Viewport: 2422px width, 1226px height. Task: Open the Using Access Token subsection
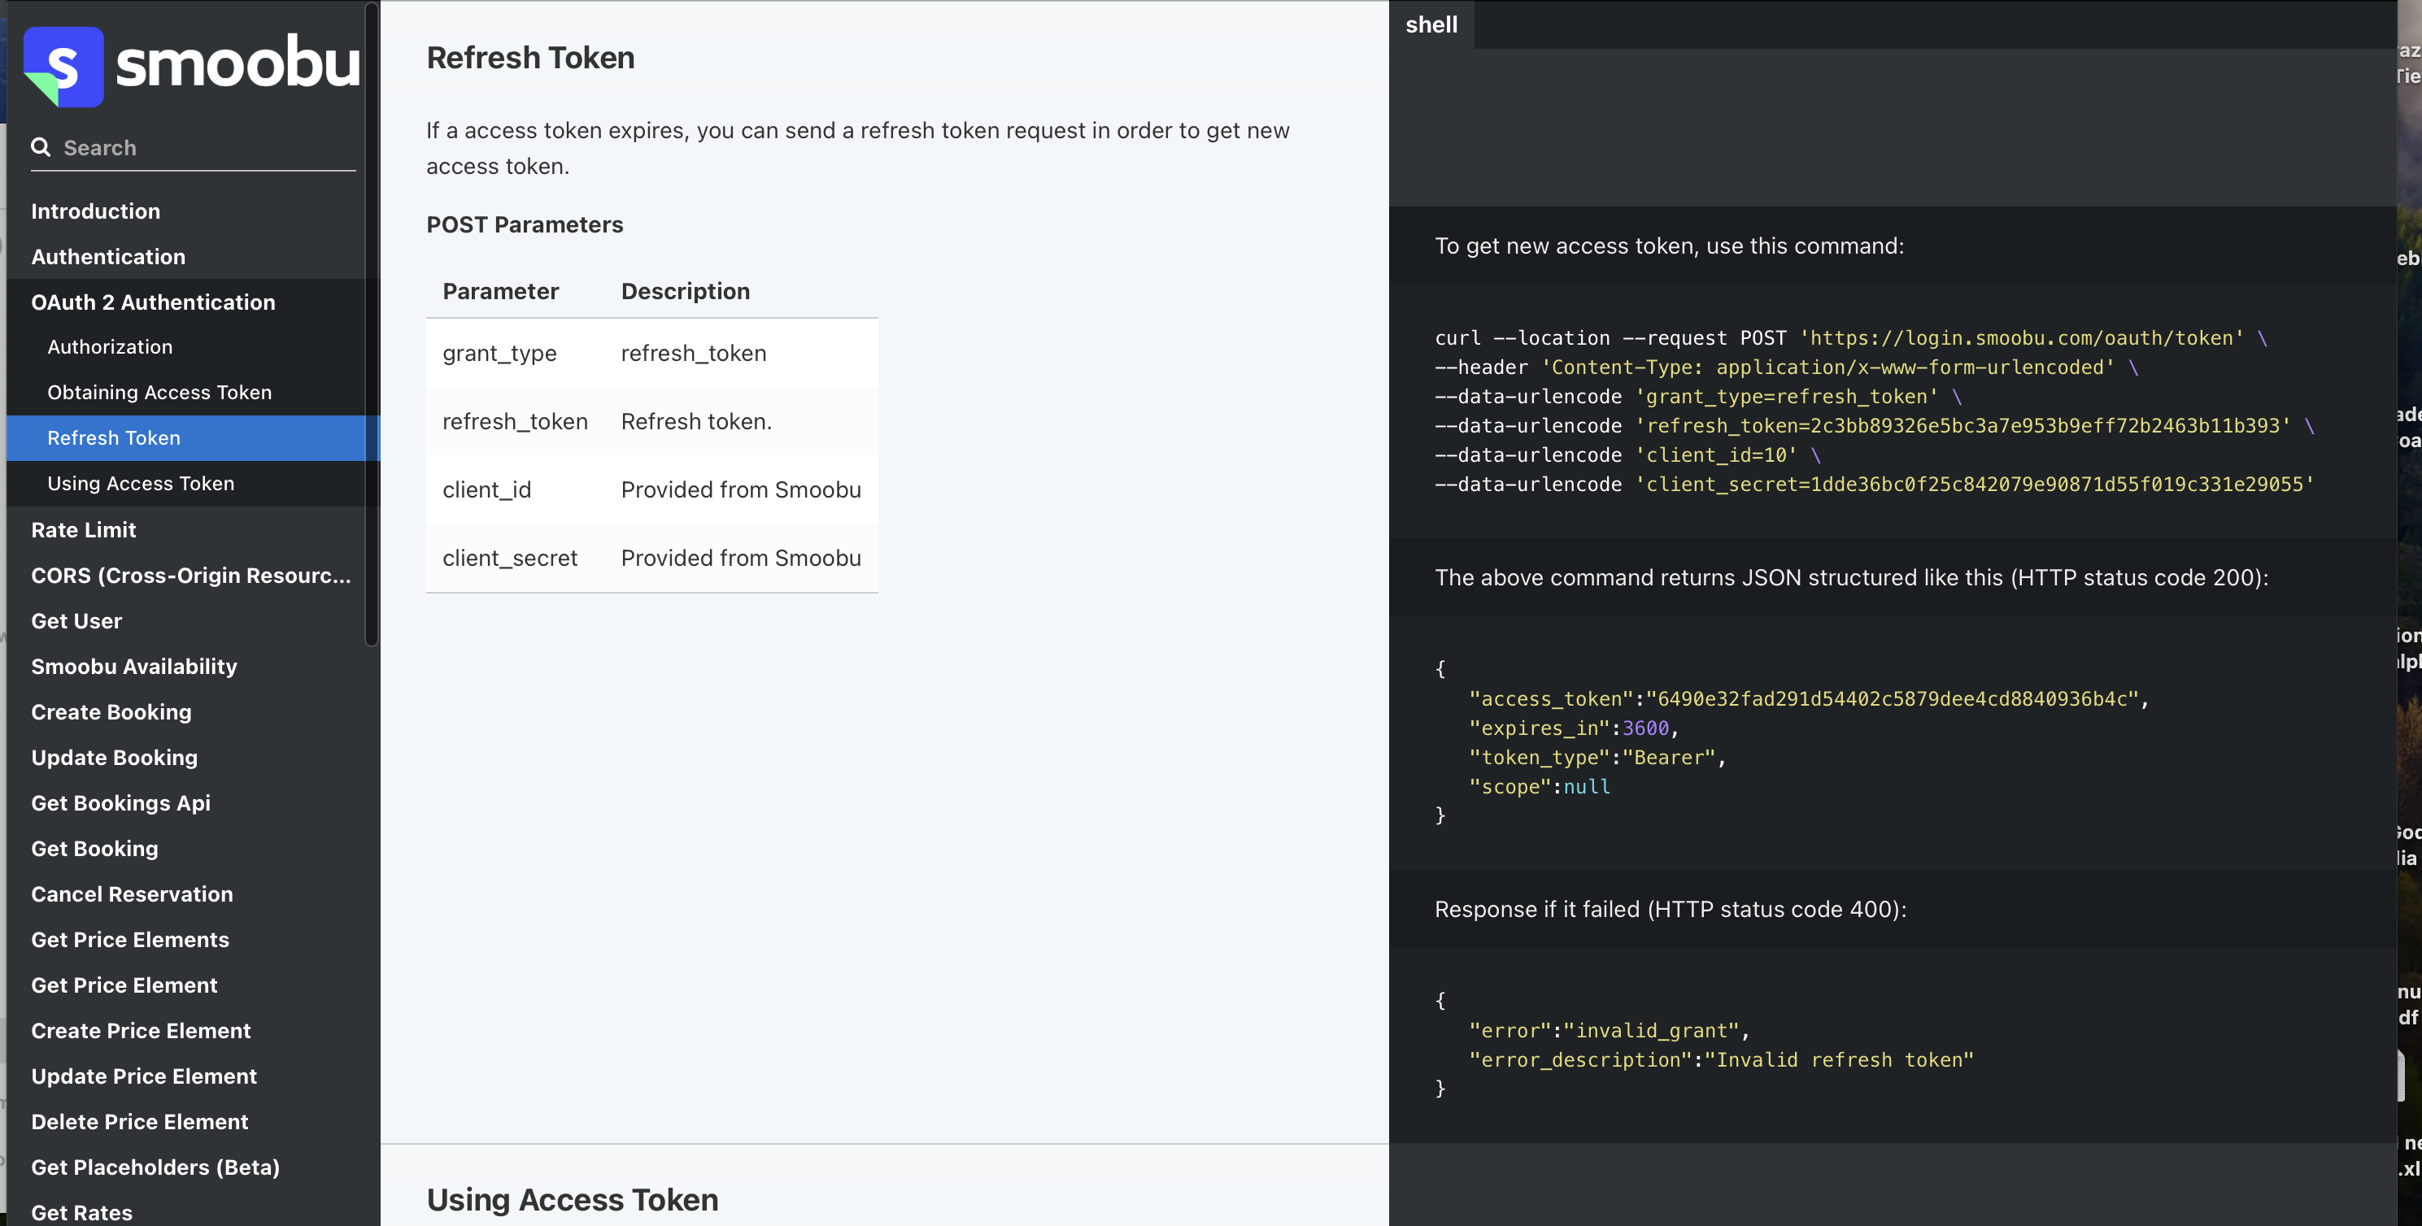[140, 483]
